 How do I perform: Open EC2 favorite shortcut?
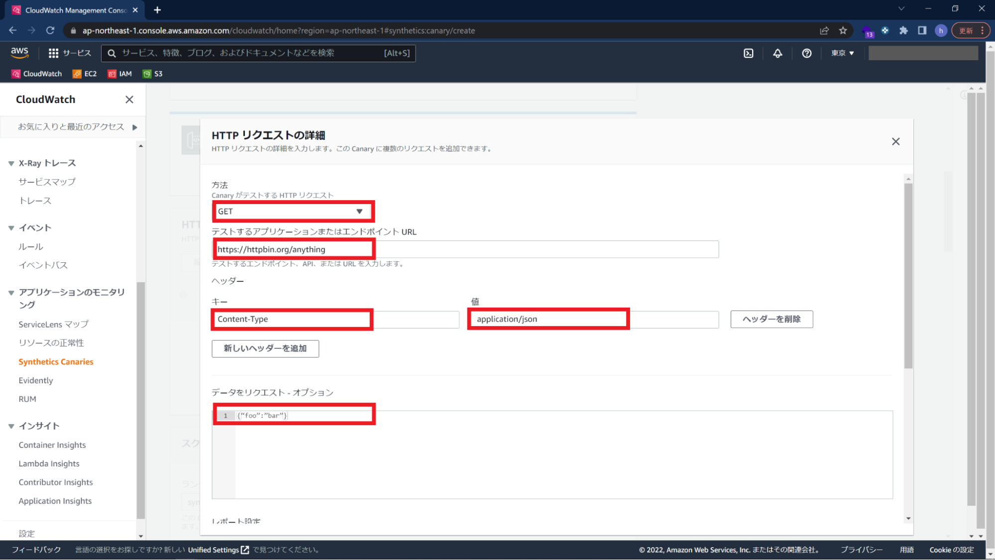coord(85,74)
